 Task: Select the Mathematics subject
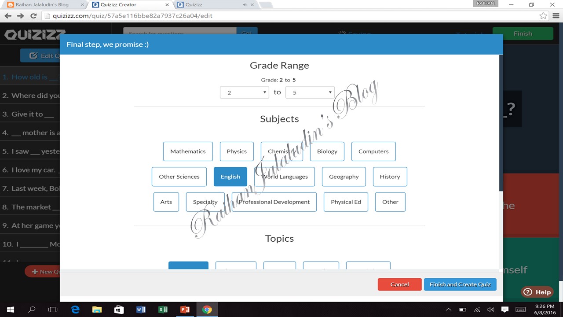(188, 151)
